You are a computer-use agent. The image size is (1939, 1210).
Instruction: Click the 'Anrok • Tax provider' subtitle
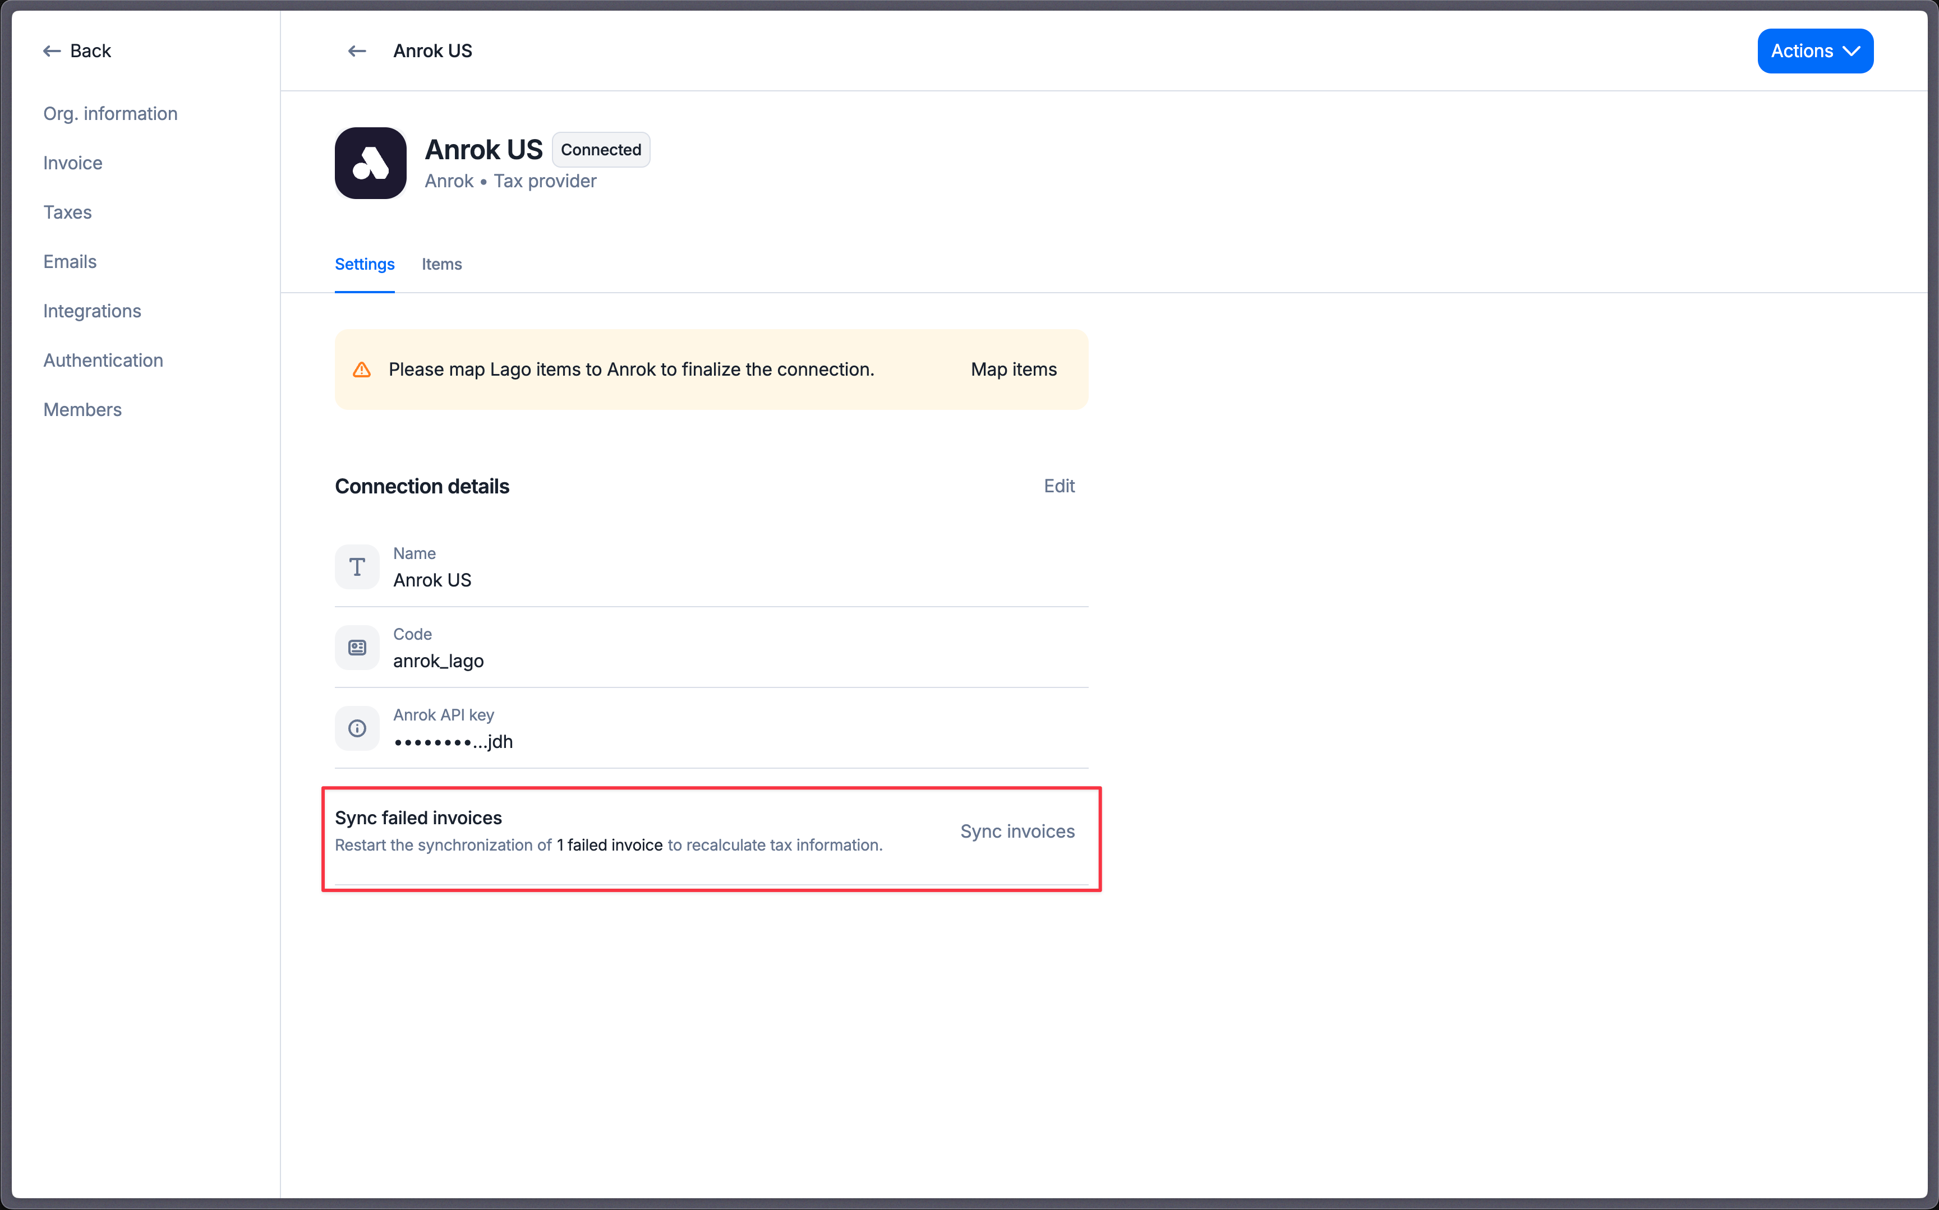pyautogui.click(x=511, y=181)
